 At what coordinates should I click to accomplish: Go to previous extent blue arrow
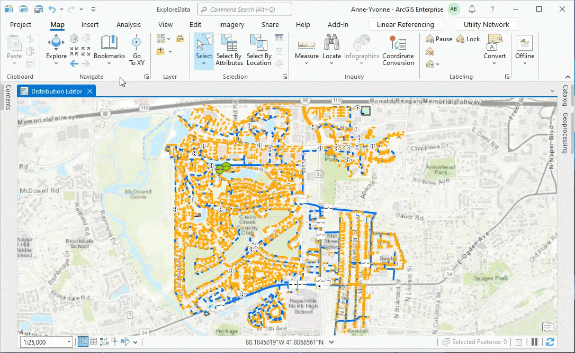74,64
